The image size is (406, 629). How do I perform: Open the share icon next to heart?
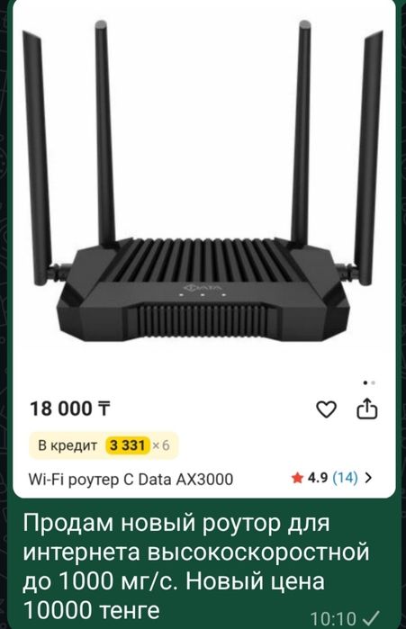[x=367, y=409]
